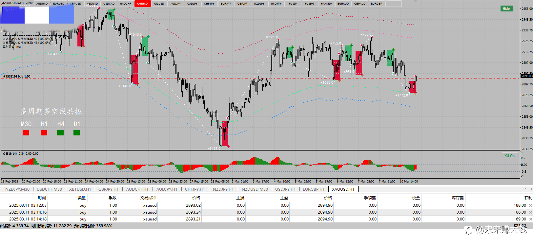Click the green D1 trend indicator square
Image resolution: width=533 pixels, height=245 pixels.
77,133
